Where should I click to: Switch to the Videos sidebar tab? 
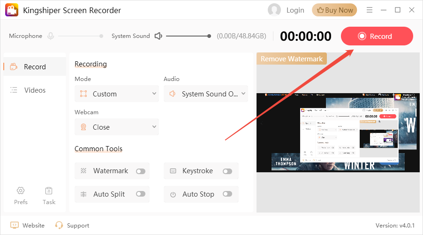(x=35, y=90)
